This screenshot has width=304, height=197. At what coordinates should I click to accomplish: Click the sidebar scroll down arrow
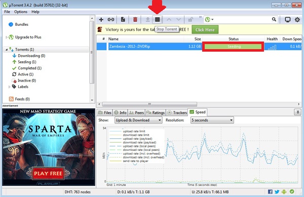pyautogui.click(x=92, y=100)
